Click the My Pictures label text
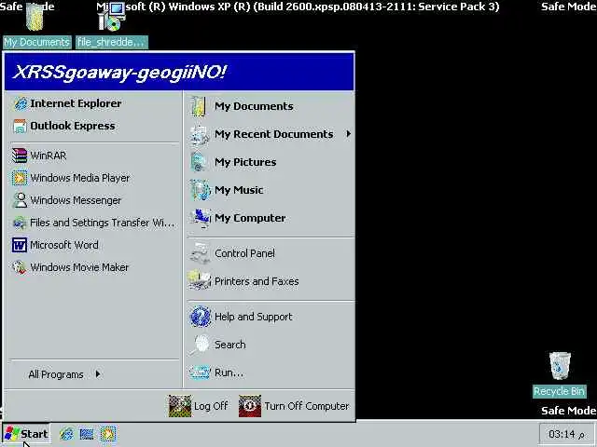The width and height of the screenshot is (597, 447). (x=245, y=162)
